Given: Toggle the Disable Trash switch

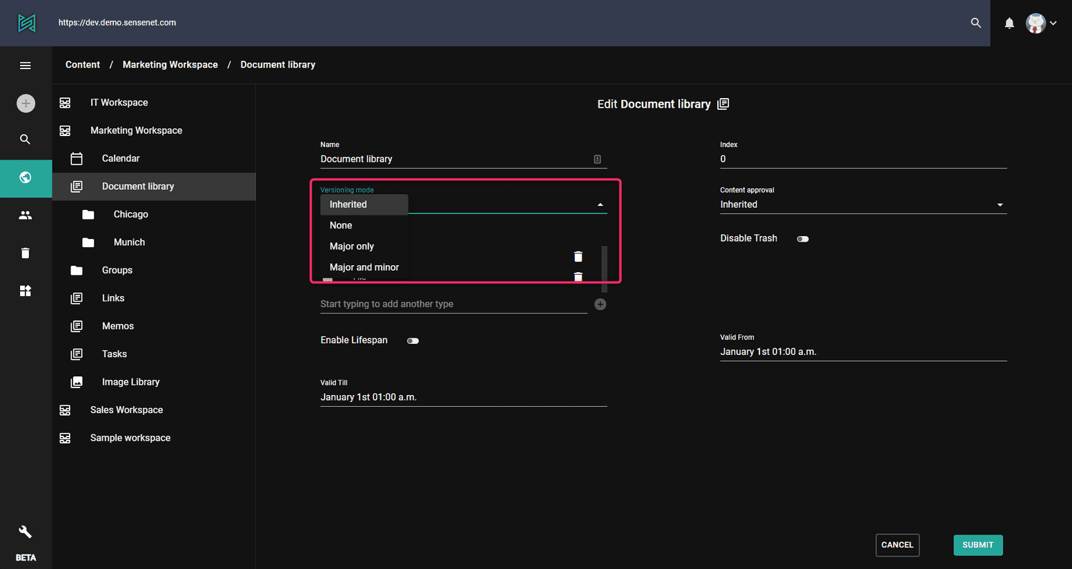Looking at the screenshot, I should [x=802, y=239].
